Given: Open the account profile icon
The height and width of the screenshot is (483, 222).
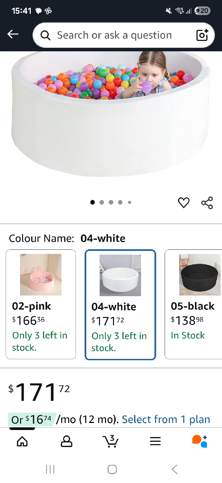Looking at the screenshot, I should 67,441.
